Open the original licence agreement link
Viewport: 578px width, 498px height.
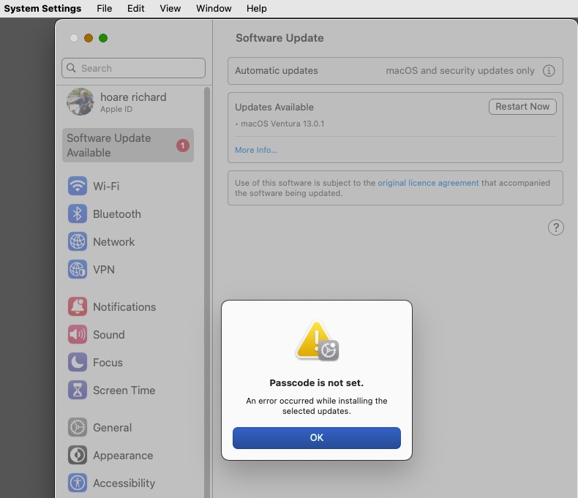pyautogui.click(x=428, y=183)
